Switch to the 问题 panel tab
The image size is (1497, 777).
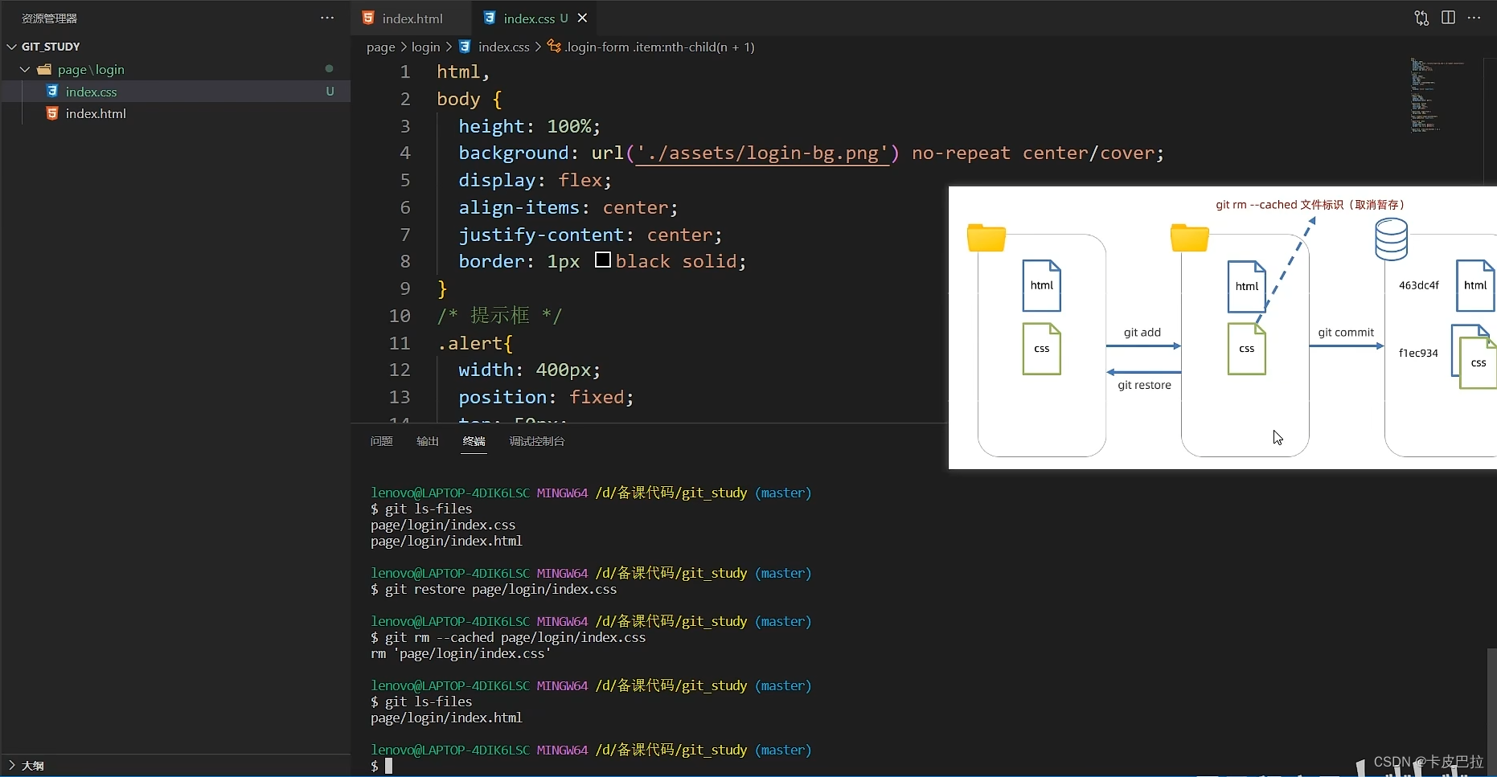tap(381, 441)
